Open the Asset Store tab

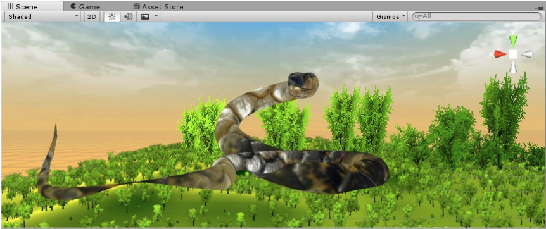coord(158,6)
